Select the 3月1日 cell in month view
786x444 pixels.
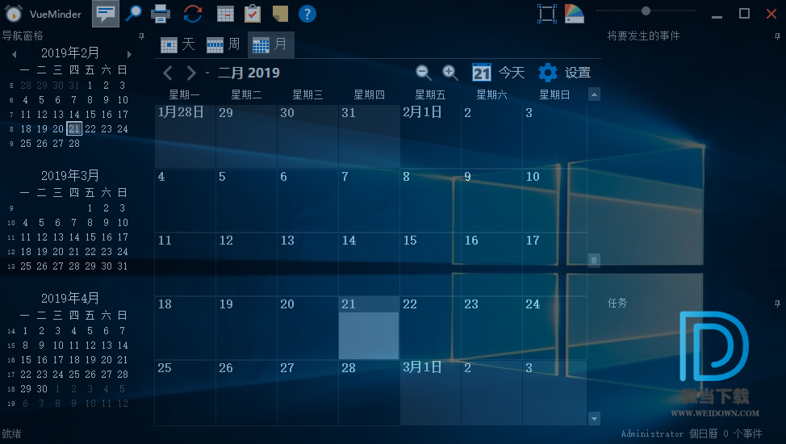coord(430,393)
